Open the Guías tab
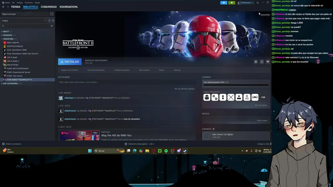Image resolution: width=333 pixels, height=187 pixels. pos(161,70)
